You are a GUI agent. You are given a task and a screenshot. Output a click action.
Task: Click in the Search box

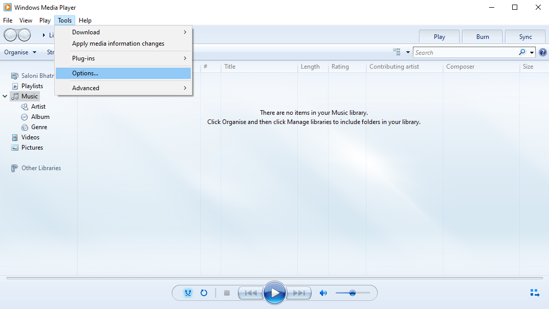click(x=466, y=53)
